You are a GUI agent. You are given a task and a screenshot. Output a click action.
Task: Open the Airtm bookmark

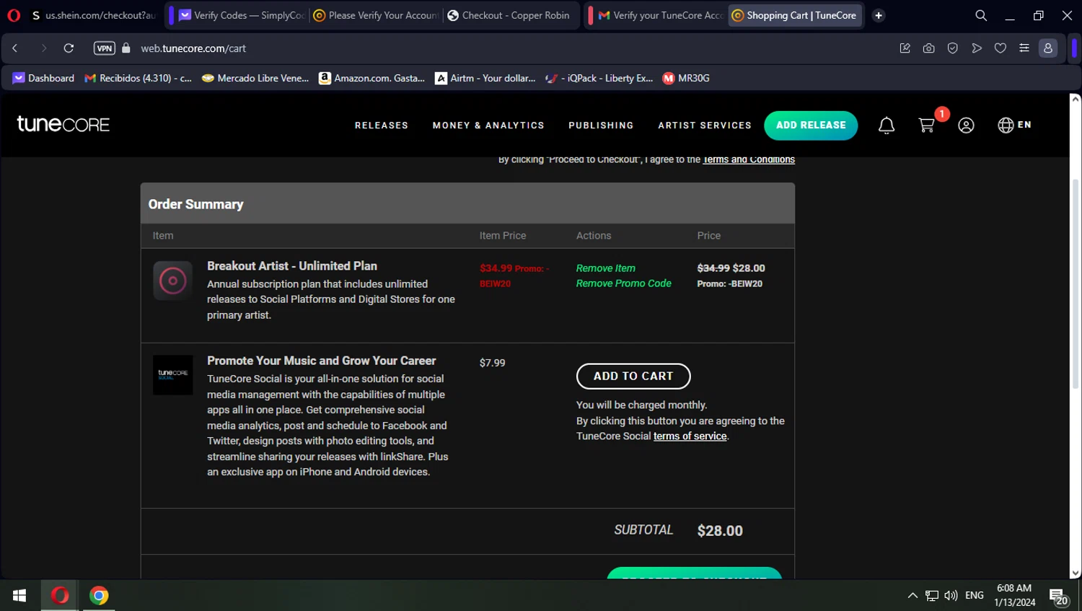tap(485, 78)
